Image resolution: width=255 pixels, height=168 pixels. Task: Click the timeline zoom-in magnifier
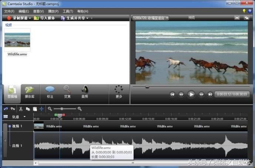[79, 109]
